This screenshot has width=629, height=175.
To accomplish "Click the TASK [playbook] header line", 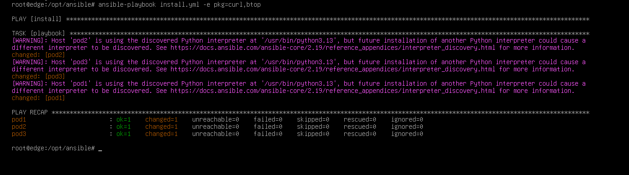I will (x=301, y=33).
